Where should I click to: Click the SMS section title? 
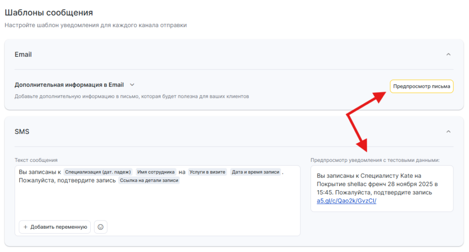pyautogui.click(x=22, y=132)
